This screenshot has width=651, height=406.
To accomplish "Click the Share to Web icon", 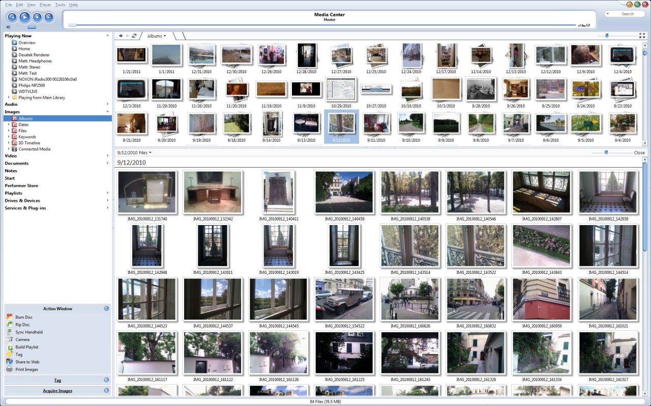I will coord(9,362).
